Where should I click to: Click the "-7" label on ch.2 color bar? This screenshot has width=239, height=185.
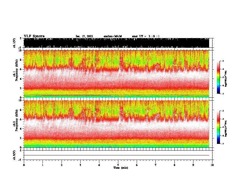pyautogui.click(x=222, y=144)
